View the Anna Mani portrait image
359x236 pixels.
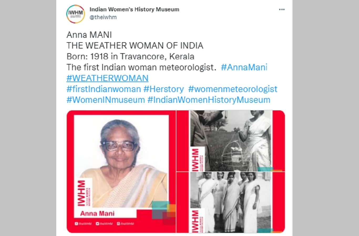point(121,171)
